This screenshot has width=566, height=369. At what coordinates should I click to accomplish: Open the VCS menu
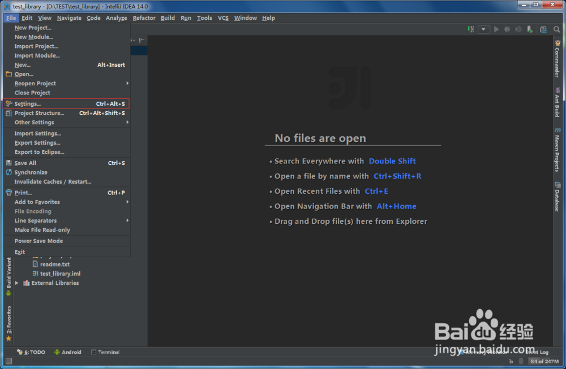pos(223,18)
